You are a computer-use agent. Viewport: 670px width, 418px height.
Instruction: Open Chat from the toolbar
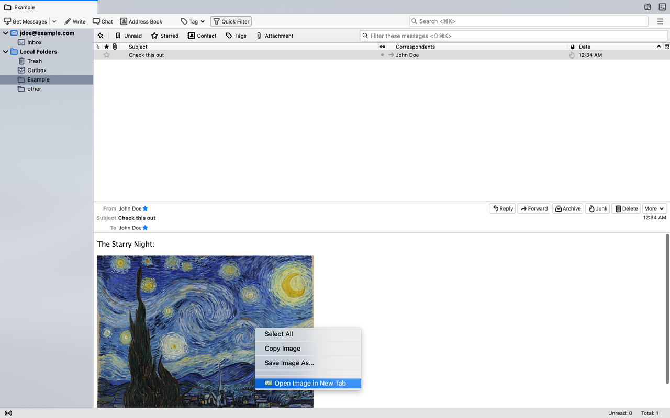(x=103, y=21)
